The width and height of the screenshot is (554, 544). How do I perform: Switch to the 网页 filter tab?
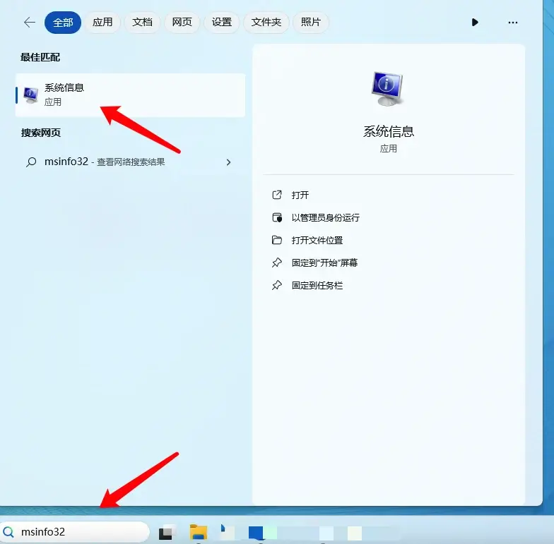182,23
